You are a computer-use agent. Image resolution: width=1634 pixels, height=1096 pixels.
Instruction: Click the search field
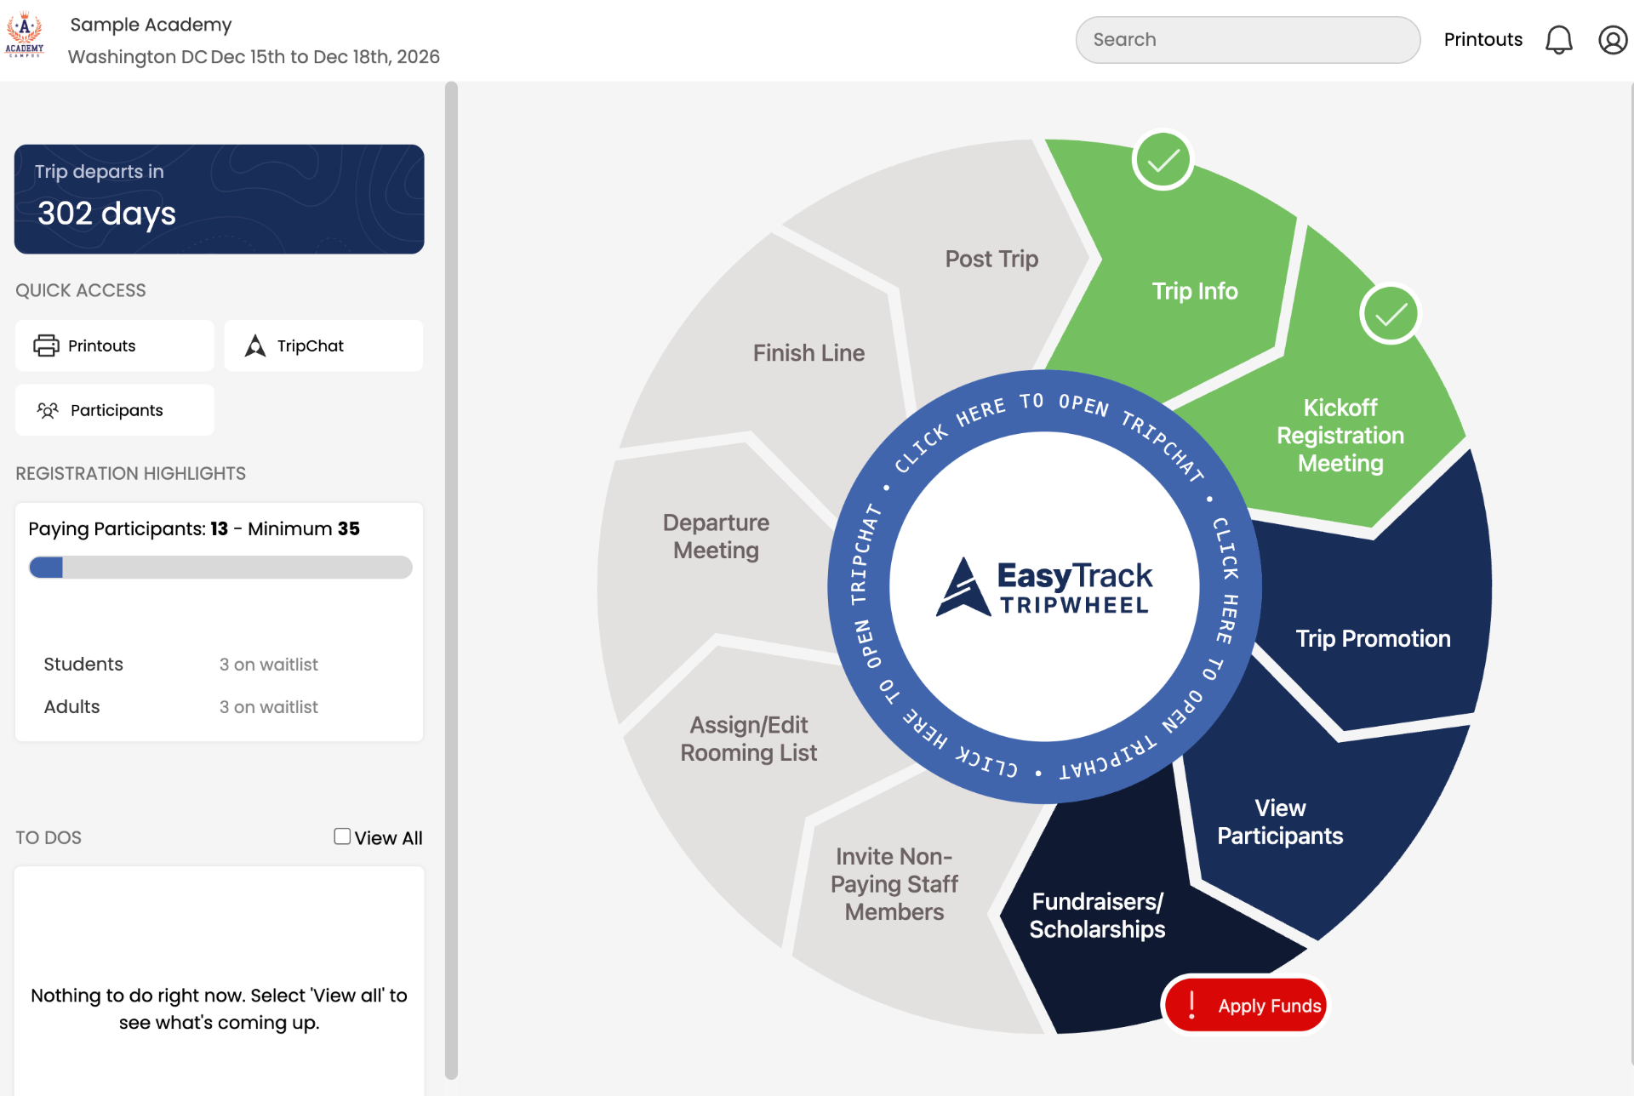tap(1247, 39)
